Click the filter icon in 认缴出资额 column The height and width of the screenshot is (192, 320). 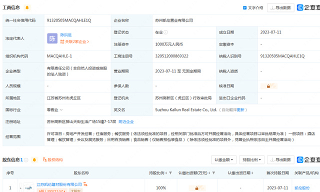coord(213,173)
